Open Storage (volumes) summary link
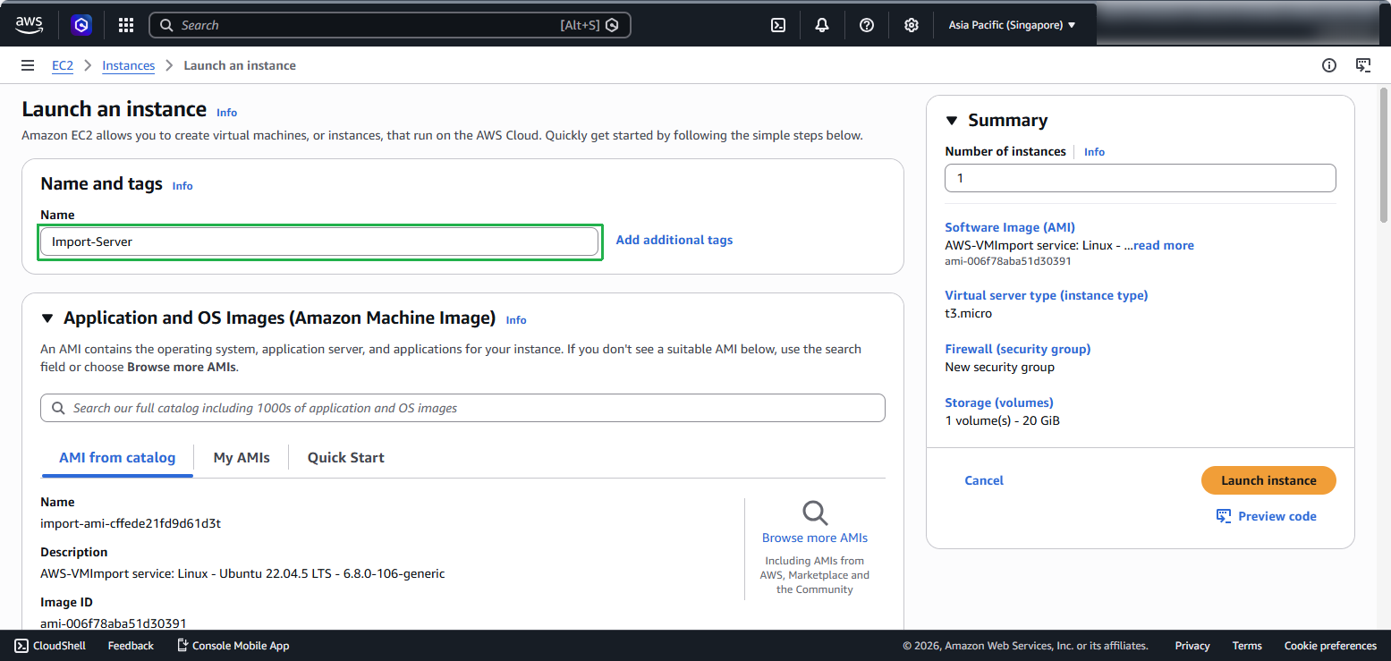This screenshot has height=661, width=1391. click(x=999, y=403)
